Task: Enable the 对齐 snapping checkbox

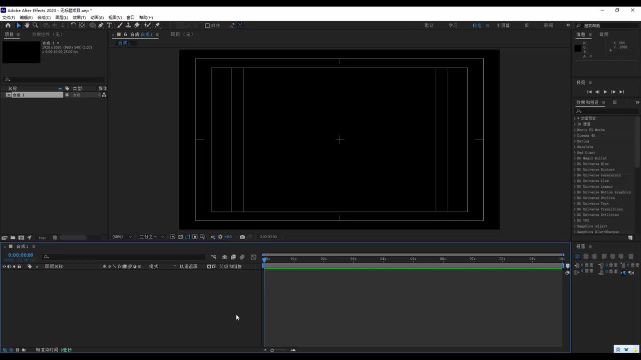Action: pos(207,25)
